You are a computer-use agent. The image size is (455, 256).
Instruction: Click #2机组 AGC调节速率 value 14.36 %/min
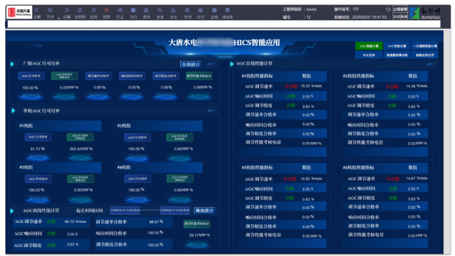tap(417, 86)
